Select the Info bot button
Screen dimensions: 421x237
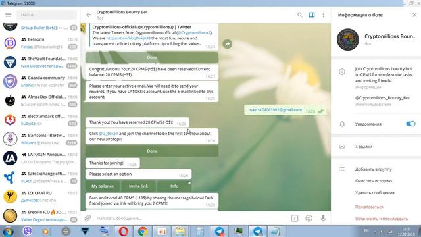174,186
